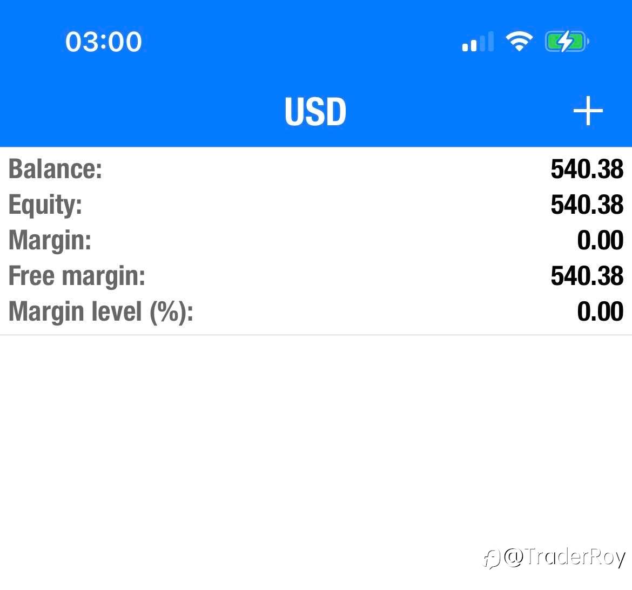Tap the plus icon to add a trade

[x=588, y=111]
